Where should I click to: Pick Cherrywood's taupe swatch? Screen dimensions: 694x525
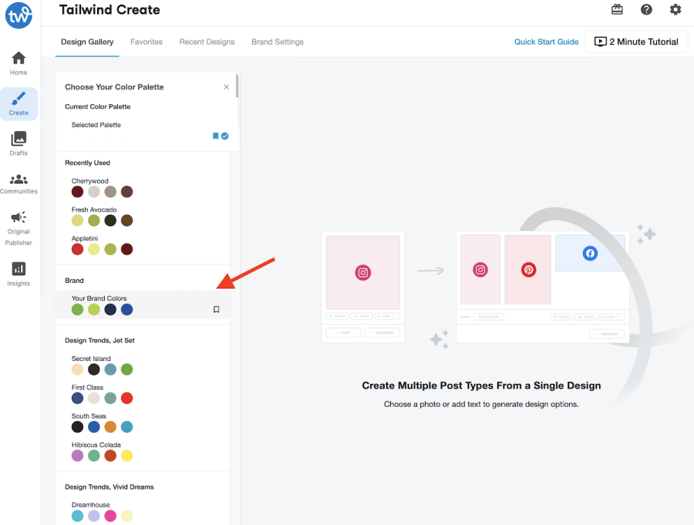[110, 192]
